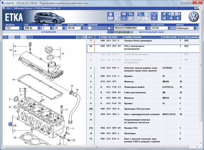Click the ПОЗ. column header
The height and width of the screenshot is (150, 204).
pos(91,37)
